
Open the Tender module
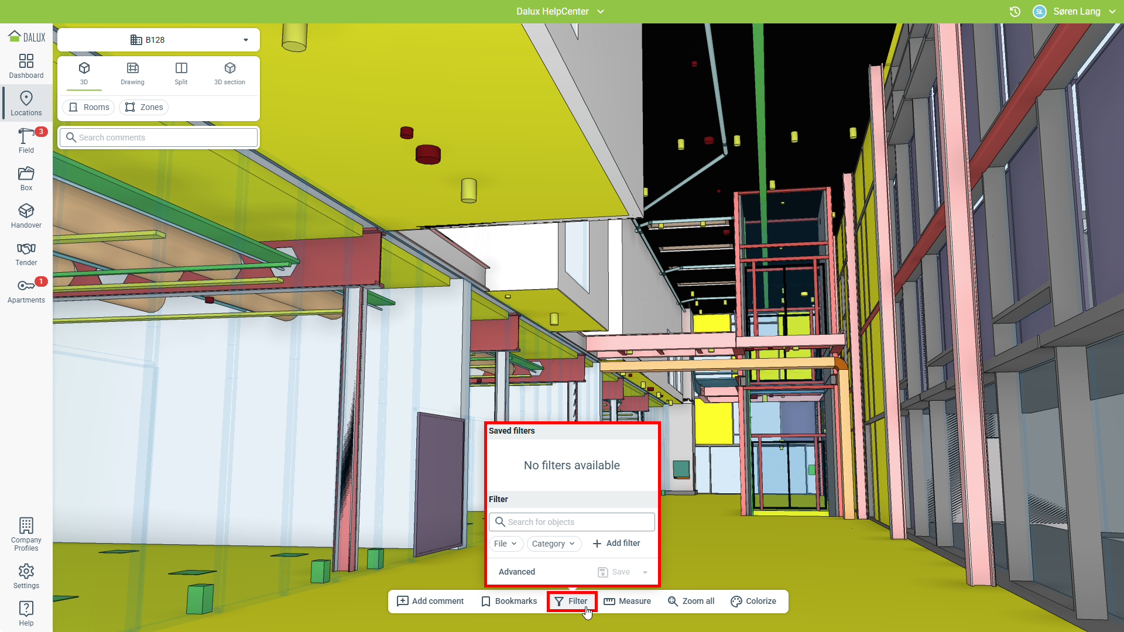[26, 253]
